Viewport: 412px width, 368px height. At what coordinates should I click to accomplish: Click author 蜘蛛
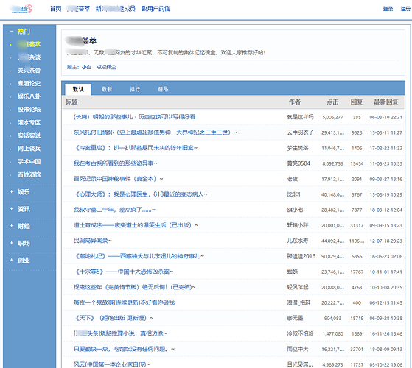pos(292,272)
